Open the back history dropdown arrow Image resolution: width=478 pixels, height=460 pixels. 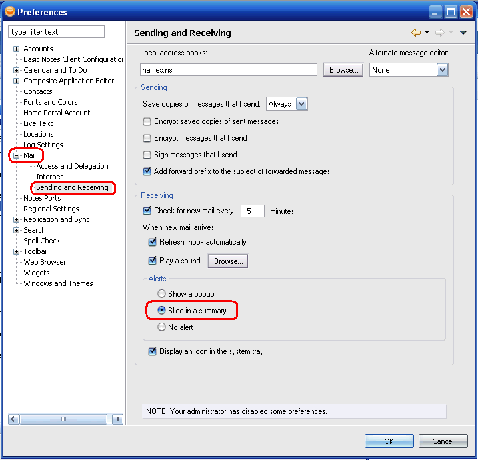427,32
